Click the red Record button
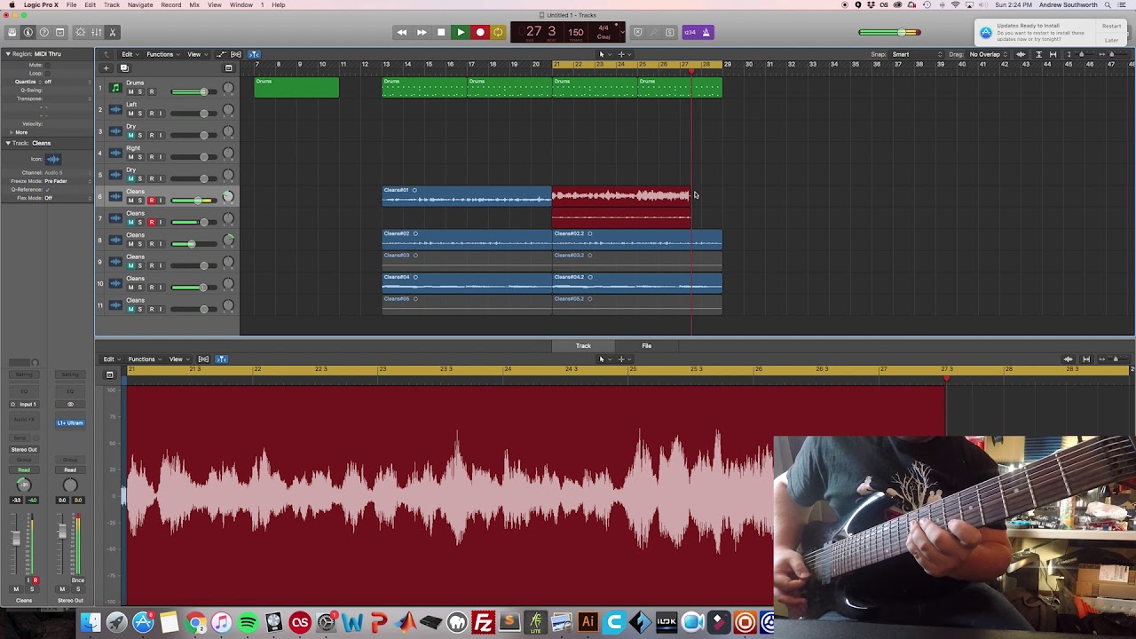The height and width of the screenshot is (639, 1136). pyautogui.click(x=479, y=33)
